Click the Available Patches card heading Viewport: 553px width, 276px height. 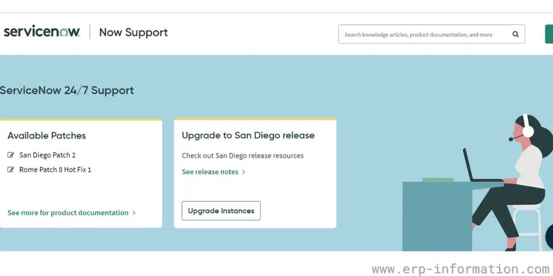47,136
